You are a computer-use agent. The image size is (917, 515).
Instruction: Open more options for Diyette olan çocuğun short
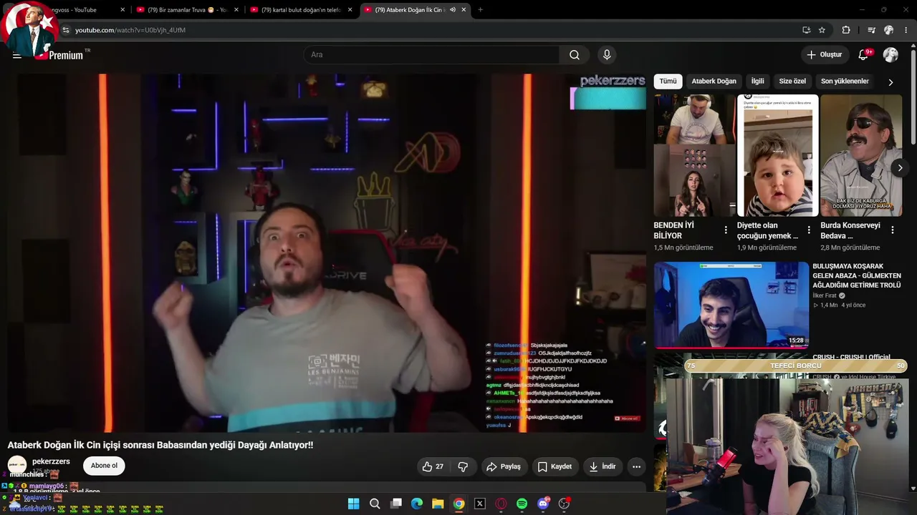pyautogui.click(x=809, y=230)
